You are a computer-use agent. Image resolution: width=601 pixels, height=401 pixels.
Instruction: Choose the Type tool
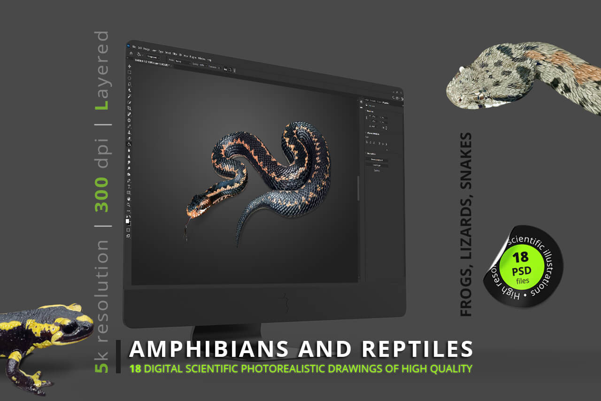[x=129, y=186]
